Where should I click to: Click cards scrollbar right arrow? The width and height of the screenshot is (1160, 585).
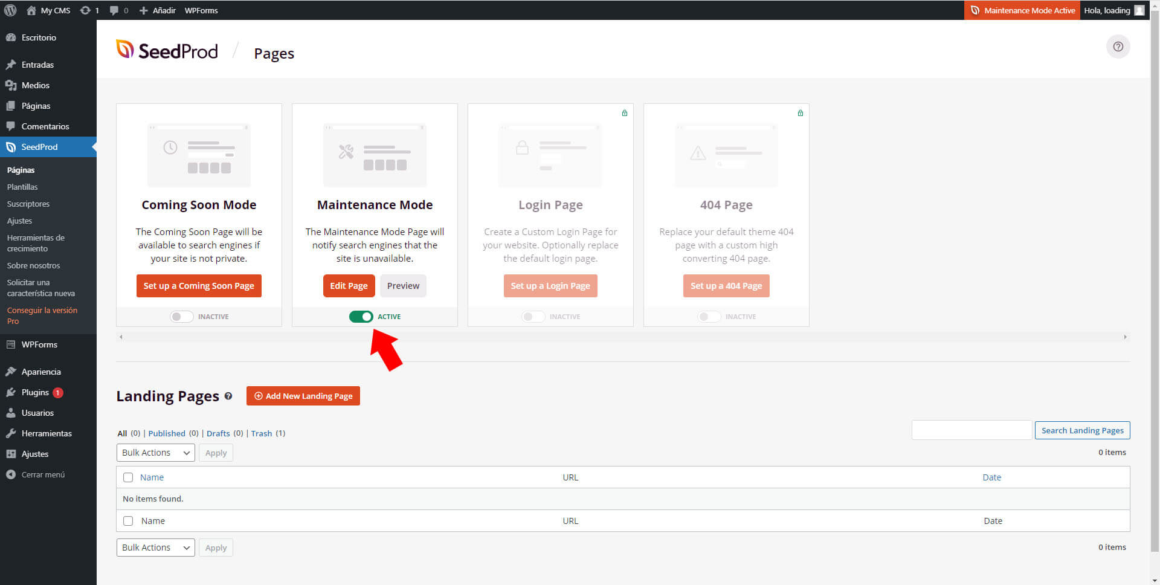1125,337
